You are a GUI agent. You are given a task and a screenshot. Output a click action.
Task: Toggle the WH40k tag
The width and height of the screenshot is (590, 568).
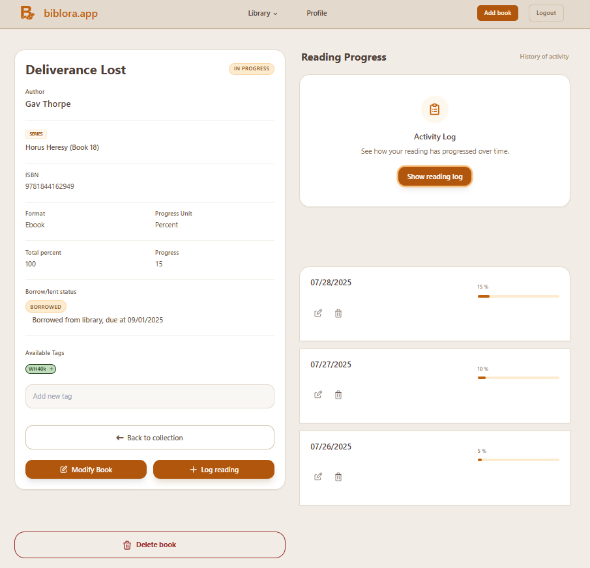pyautogui.click(x=40, y=369)
